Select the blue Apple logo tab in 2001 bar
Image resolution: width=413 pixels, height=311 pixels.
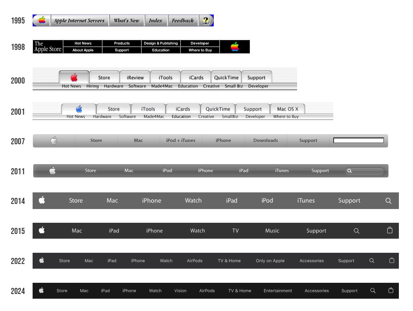[79, 109]
